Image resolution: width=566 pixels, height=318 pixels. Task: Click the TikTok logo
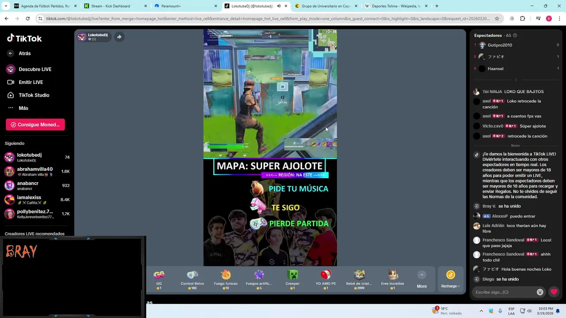pos(24,38)
